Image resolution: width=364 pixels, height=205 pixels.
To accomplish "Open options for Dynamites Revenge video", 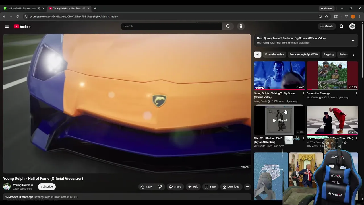I will [356, 94].
